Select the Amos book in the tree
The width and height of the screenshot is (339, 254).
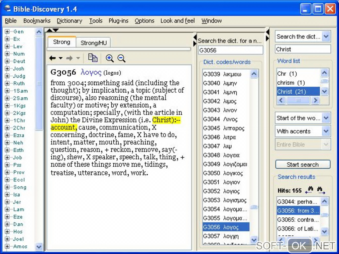tap(20, 246)
